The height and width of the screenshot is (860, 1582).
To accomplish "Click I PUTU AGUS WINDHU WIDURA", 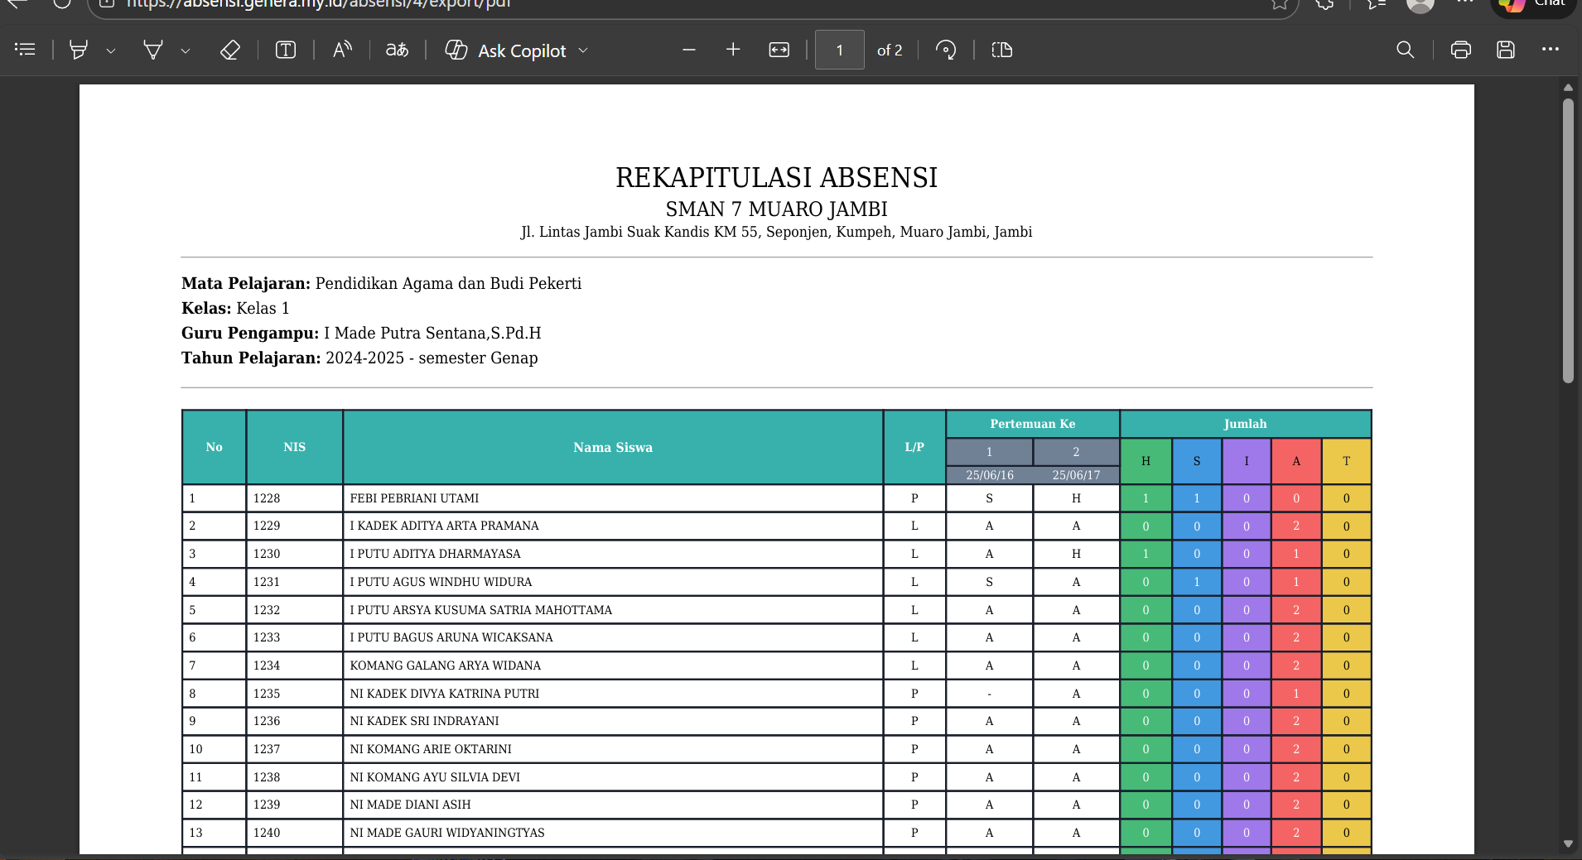I will click(441, 582).
